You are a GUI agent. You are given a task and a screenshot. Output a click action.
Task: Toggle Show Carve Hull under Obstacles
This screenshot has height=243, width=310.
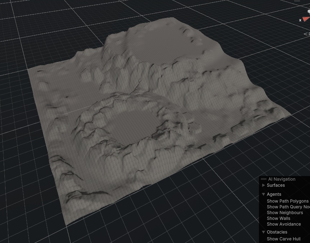point(283,239)
